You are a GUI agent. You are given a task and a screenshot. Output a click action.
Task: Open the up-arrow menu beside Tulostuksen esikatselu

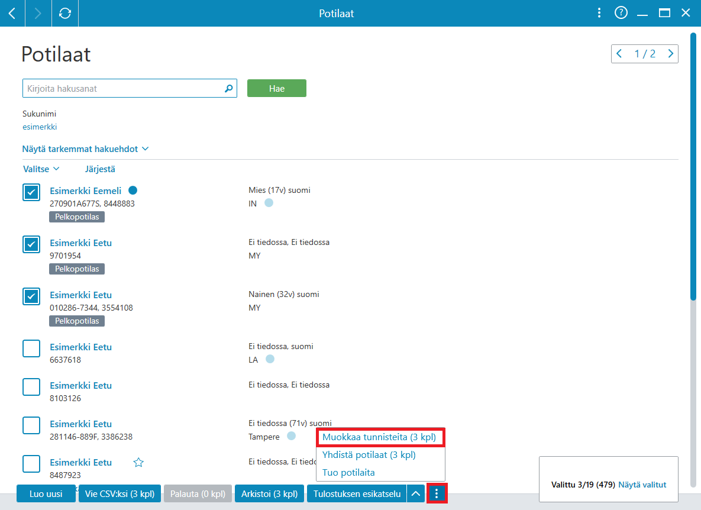416,493
